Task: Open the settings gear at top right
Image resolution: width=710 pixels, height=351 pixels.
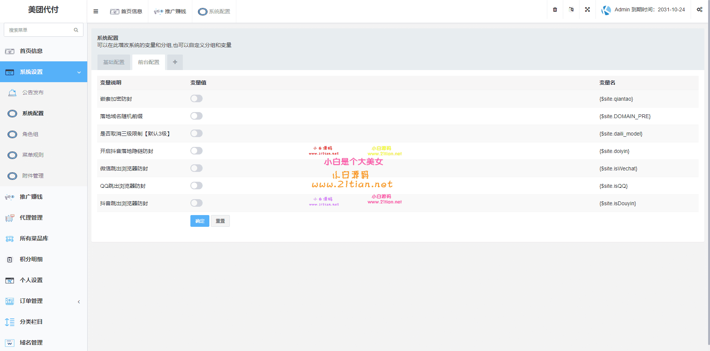Action: click(699, 9)
